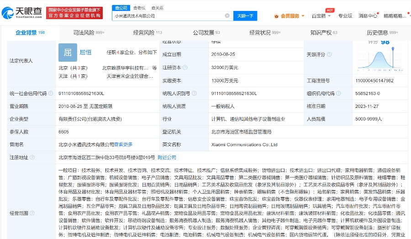This screenshot has width=411, height=239.
Task: Click the paid-in capital 13000万美元
Action: point(225,80)
